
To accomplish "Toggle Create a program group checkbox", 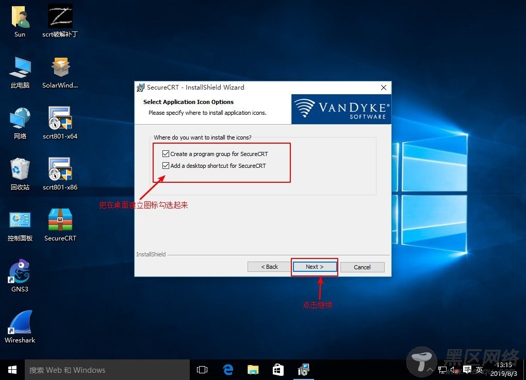I will coord(166,154).
